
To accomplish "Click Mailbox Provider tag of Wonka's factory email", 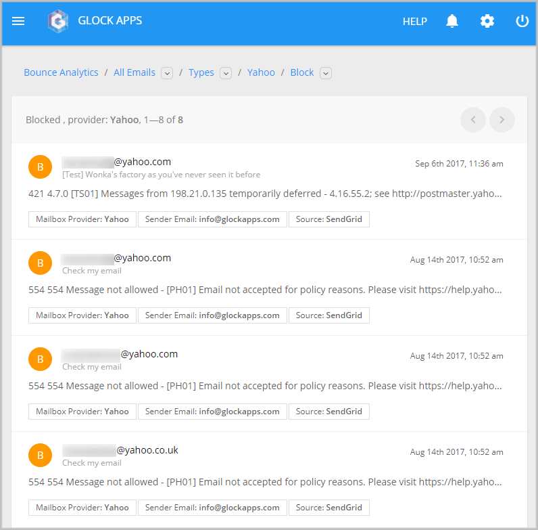I will pyautogui.click(x=82, y=219).
